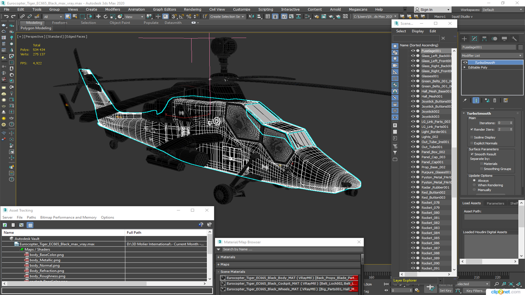Open the Hierarchy command panel tab

(x=484, y=39)
